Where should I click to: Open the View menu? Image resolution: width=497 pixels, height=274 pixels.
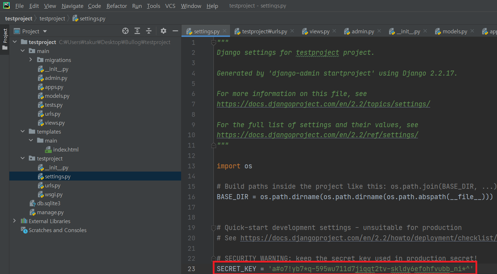click(x=50, y=6)
